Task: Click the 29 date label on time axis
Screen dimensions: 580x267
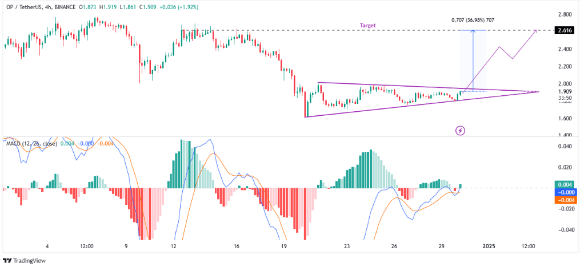Action: (441, 246)
